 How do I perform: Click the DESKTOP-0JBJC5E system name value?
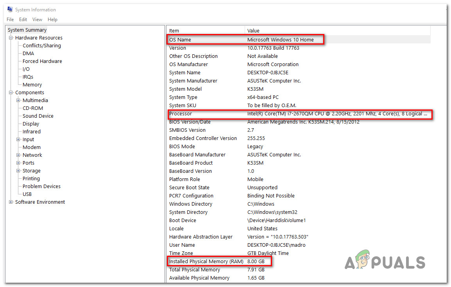pyautogui.click(x=268, y=73)
